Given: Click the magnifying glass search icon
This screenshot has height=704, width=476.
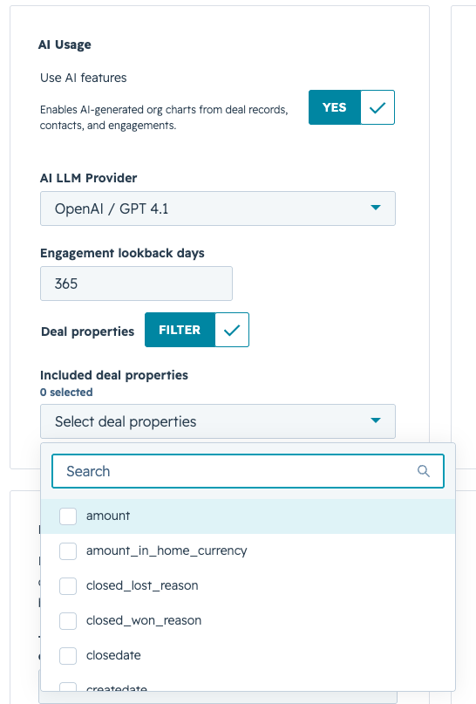Looking at the screenshot, I should click(x=424, y=471).
